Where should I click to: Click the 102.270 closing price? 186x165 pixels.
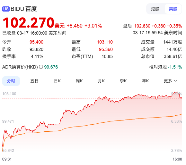click(x=29, y=22)
